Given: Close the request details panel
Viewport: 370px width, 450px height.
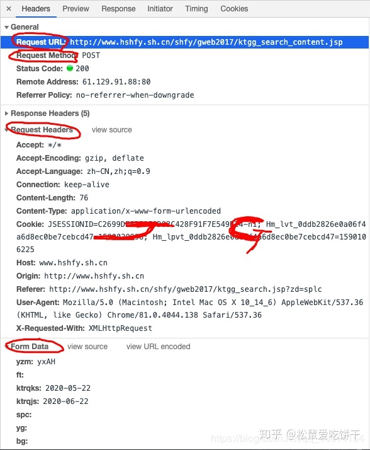Looking at the screenshot, I should point(9,9).
